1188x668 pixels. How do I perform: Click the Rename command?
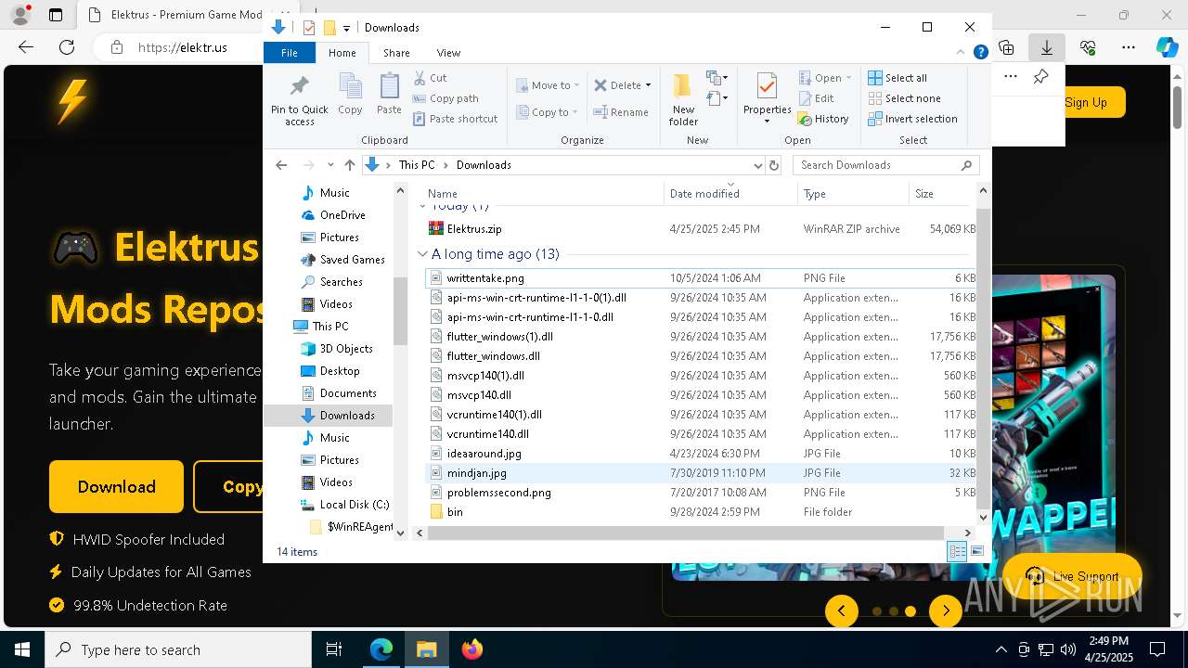[621, 112]
